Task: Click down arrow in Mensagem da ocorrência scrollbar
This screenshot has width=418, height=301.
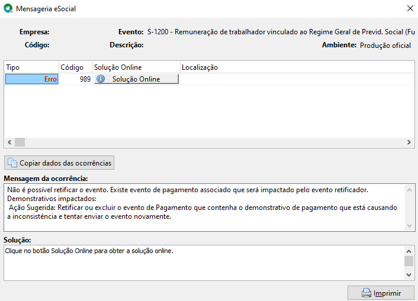Action: 410,226
